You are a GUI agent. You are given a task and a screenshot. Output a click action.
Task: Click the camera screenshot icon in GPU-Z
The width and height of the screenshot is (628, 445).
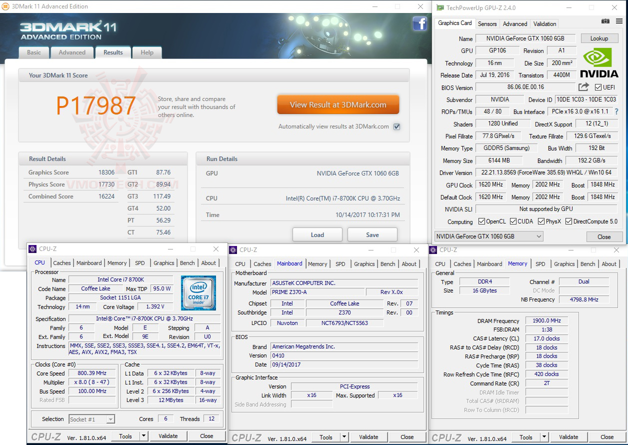tap(605, 21)
